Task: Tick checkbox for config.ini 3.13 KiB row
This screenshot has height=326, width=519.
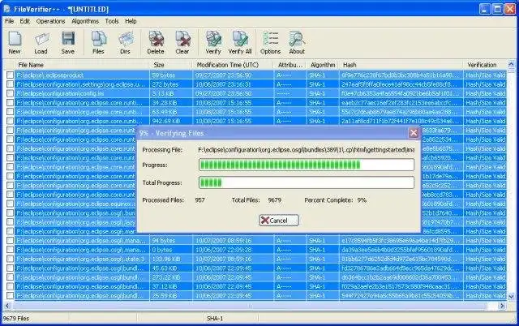Action: point(11,93)
